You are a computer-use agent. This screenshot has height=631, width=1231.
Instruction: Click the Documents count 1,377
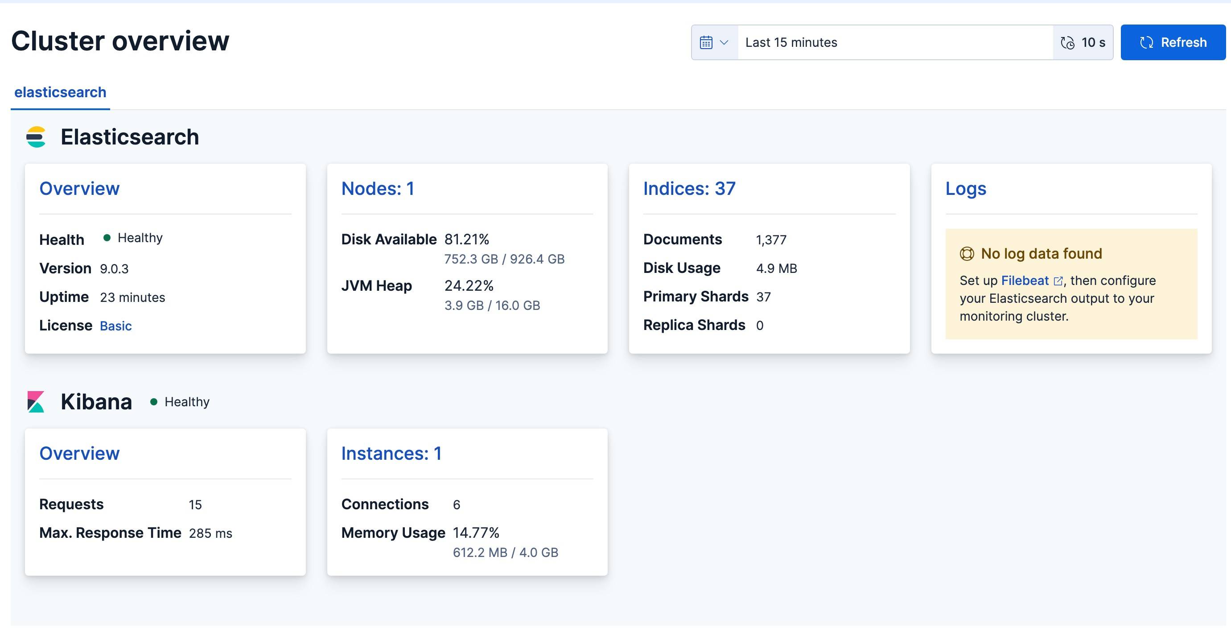771,240
